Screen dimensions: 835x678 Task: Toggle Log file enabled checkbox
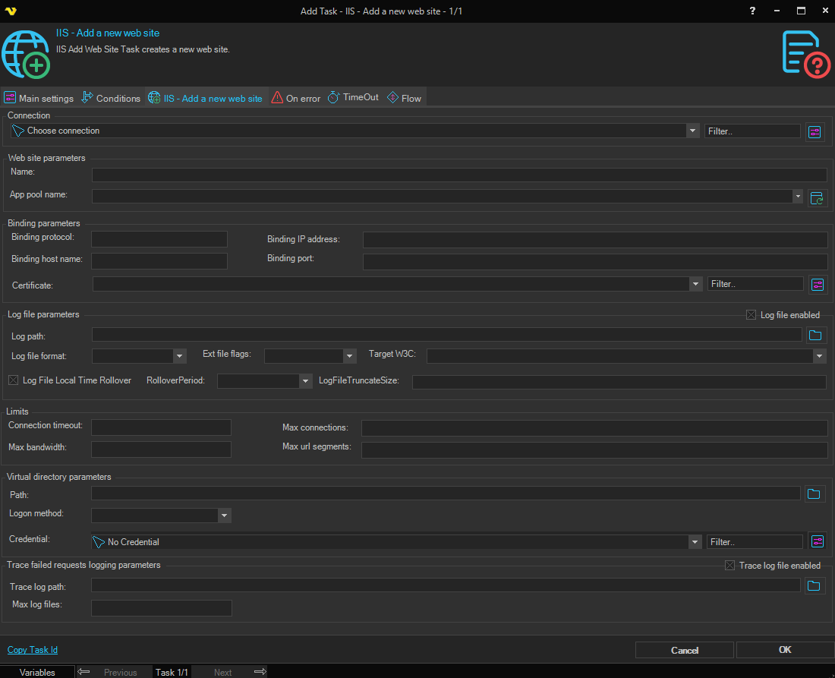751,315
